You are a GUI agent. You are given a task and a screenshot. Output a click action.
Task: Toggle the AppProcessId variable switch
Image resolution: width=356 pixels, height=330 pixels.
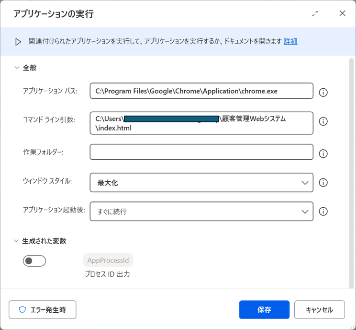[x=34, y=261]
